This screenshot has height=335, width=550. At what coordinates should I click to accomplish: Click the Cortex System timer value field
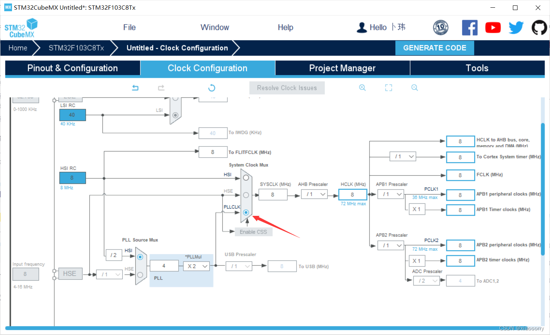(x=460, y=157)
